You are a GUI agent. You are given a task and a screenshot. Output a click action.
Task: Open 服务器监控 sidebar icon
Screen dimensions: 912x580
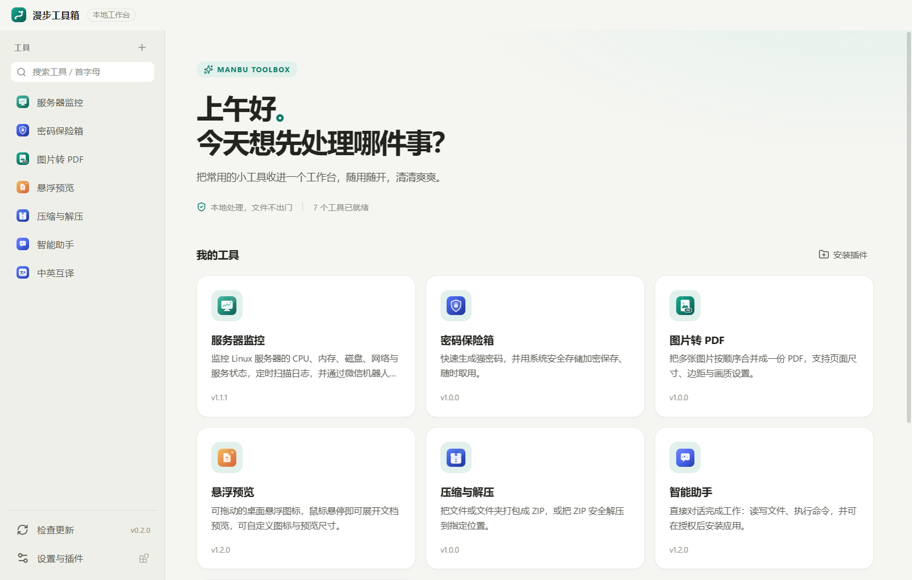click(23, 102)
